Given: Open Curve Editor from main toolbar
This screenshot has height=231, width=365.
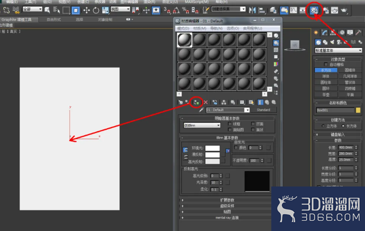Looking at the screenshot, I should 293,10.
